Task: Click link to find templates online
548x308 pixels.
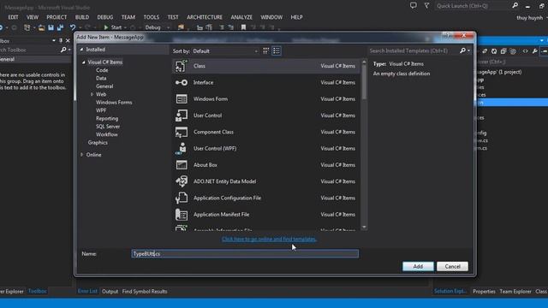Action: point(269,240)
